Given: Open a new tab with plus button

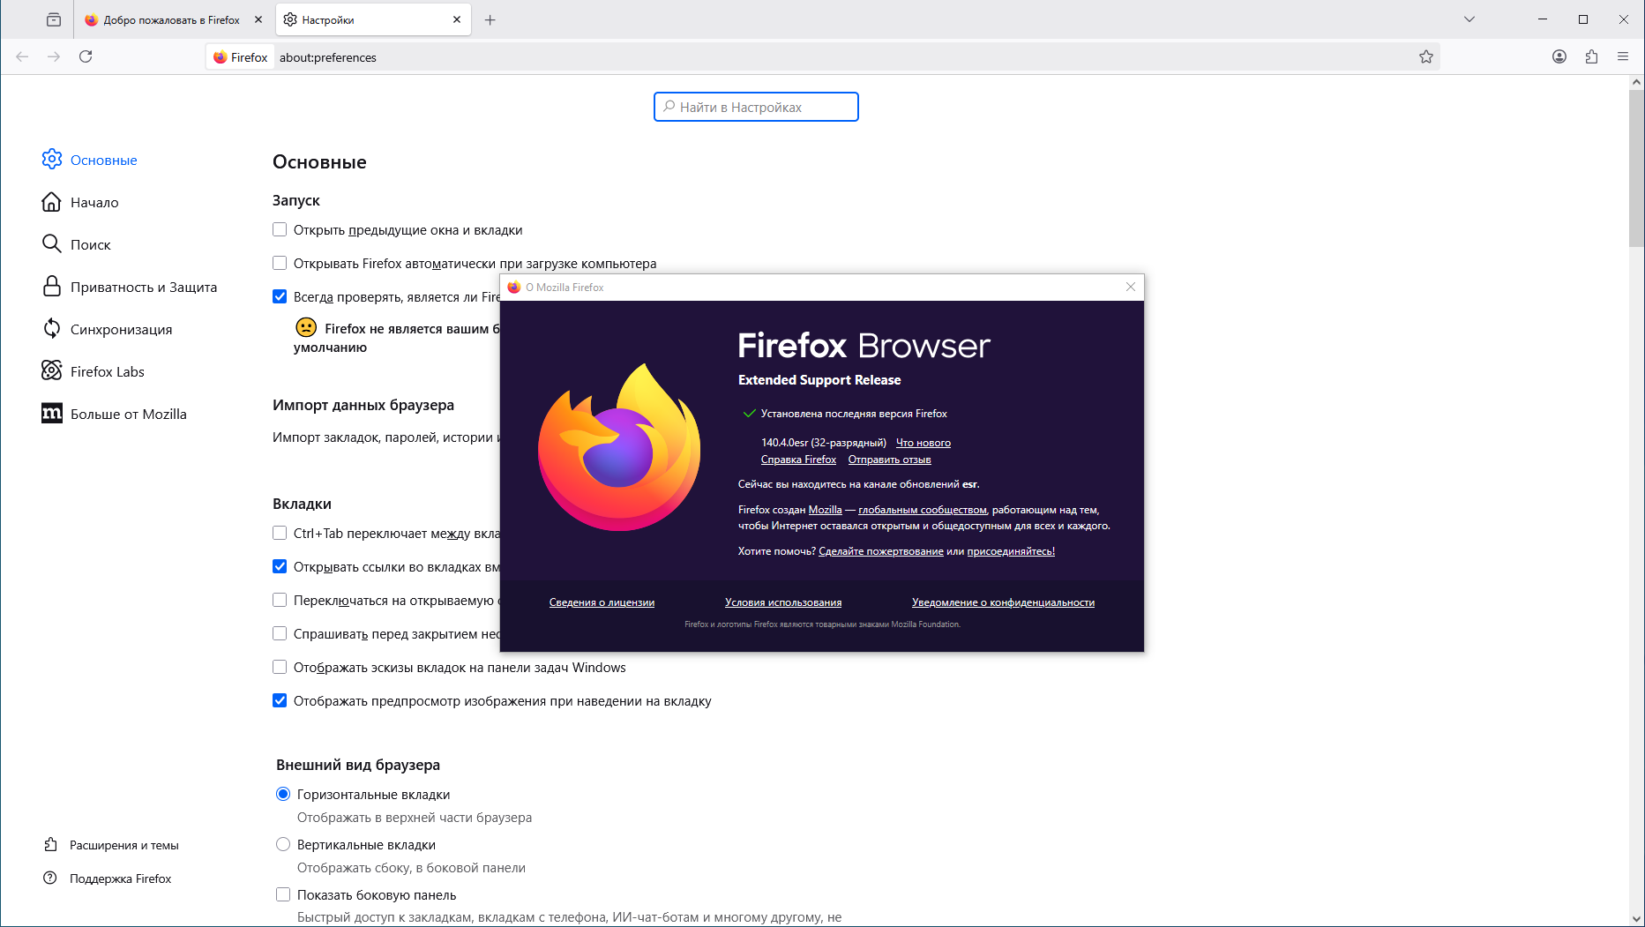Looking at the screenshot, I should (x=490, y=19).
